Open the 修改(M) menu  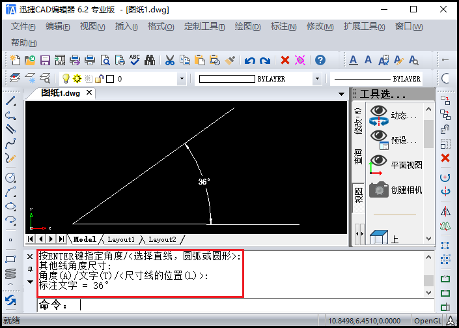320,27
